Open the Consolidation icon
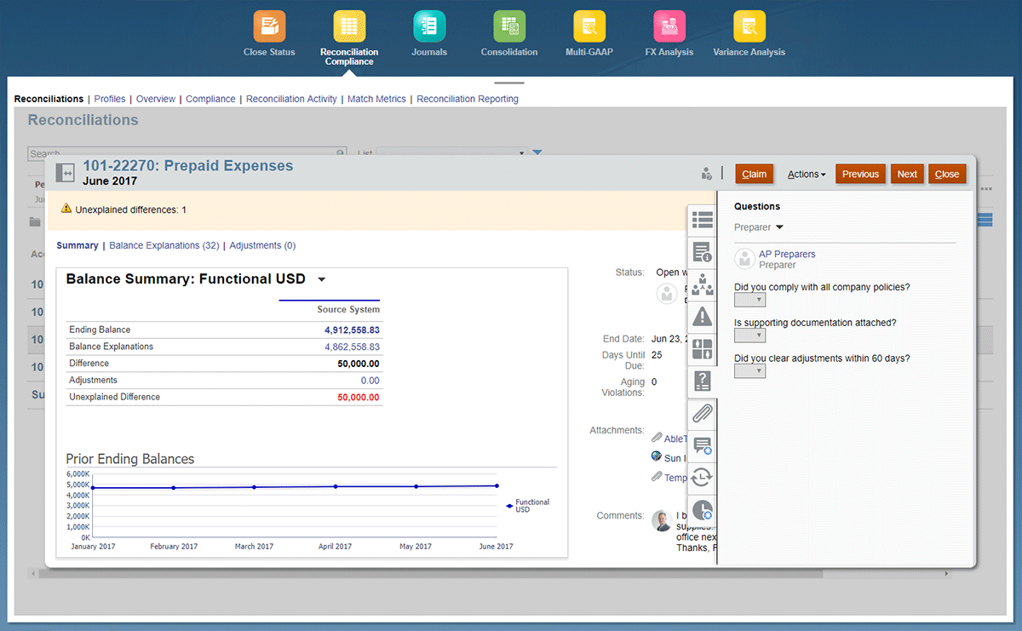This screenshot has height=631, width=1022. tap(509, 26)
